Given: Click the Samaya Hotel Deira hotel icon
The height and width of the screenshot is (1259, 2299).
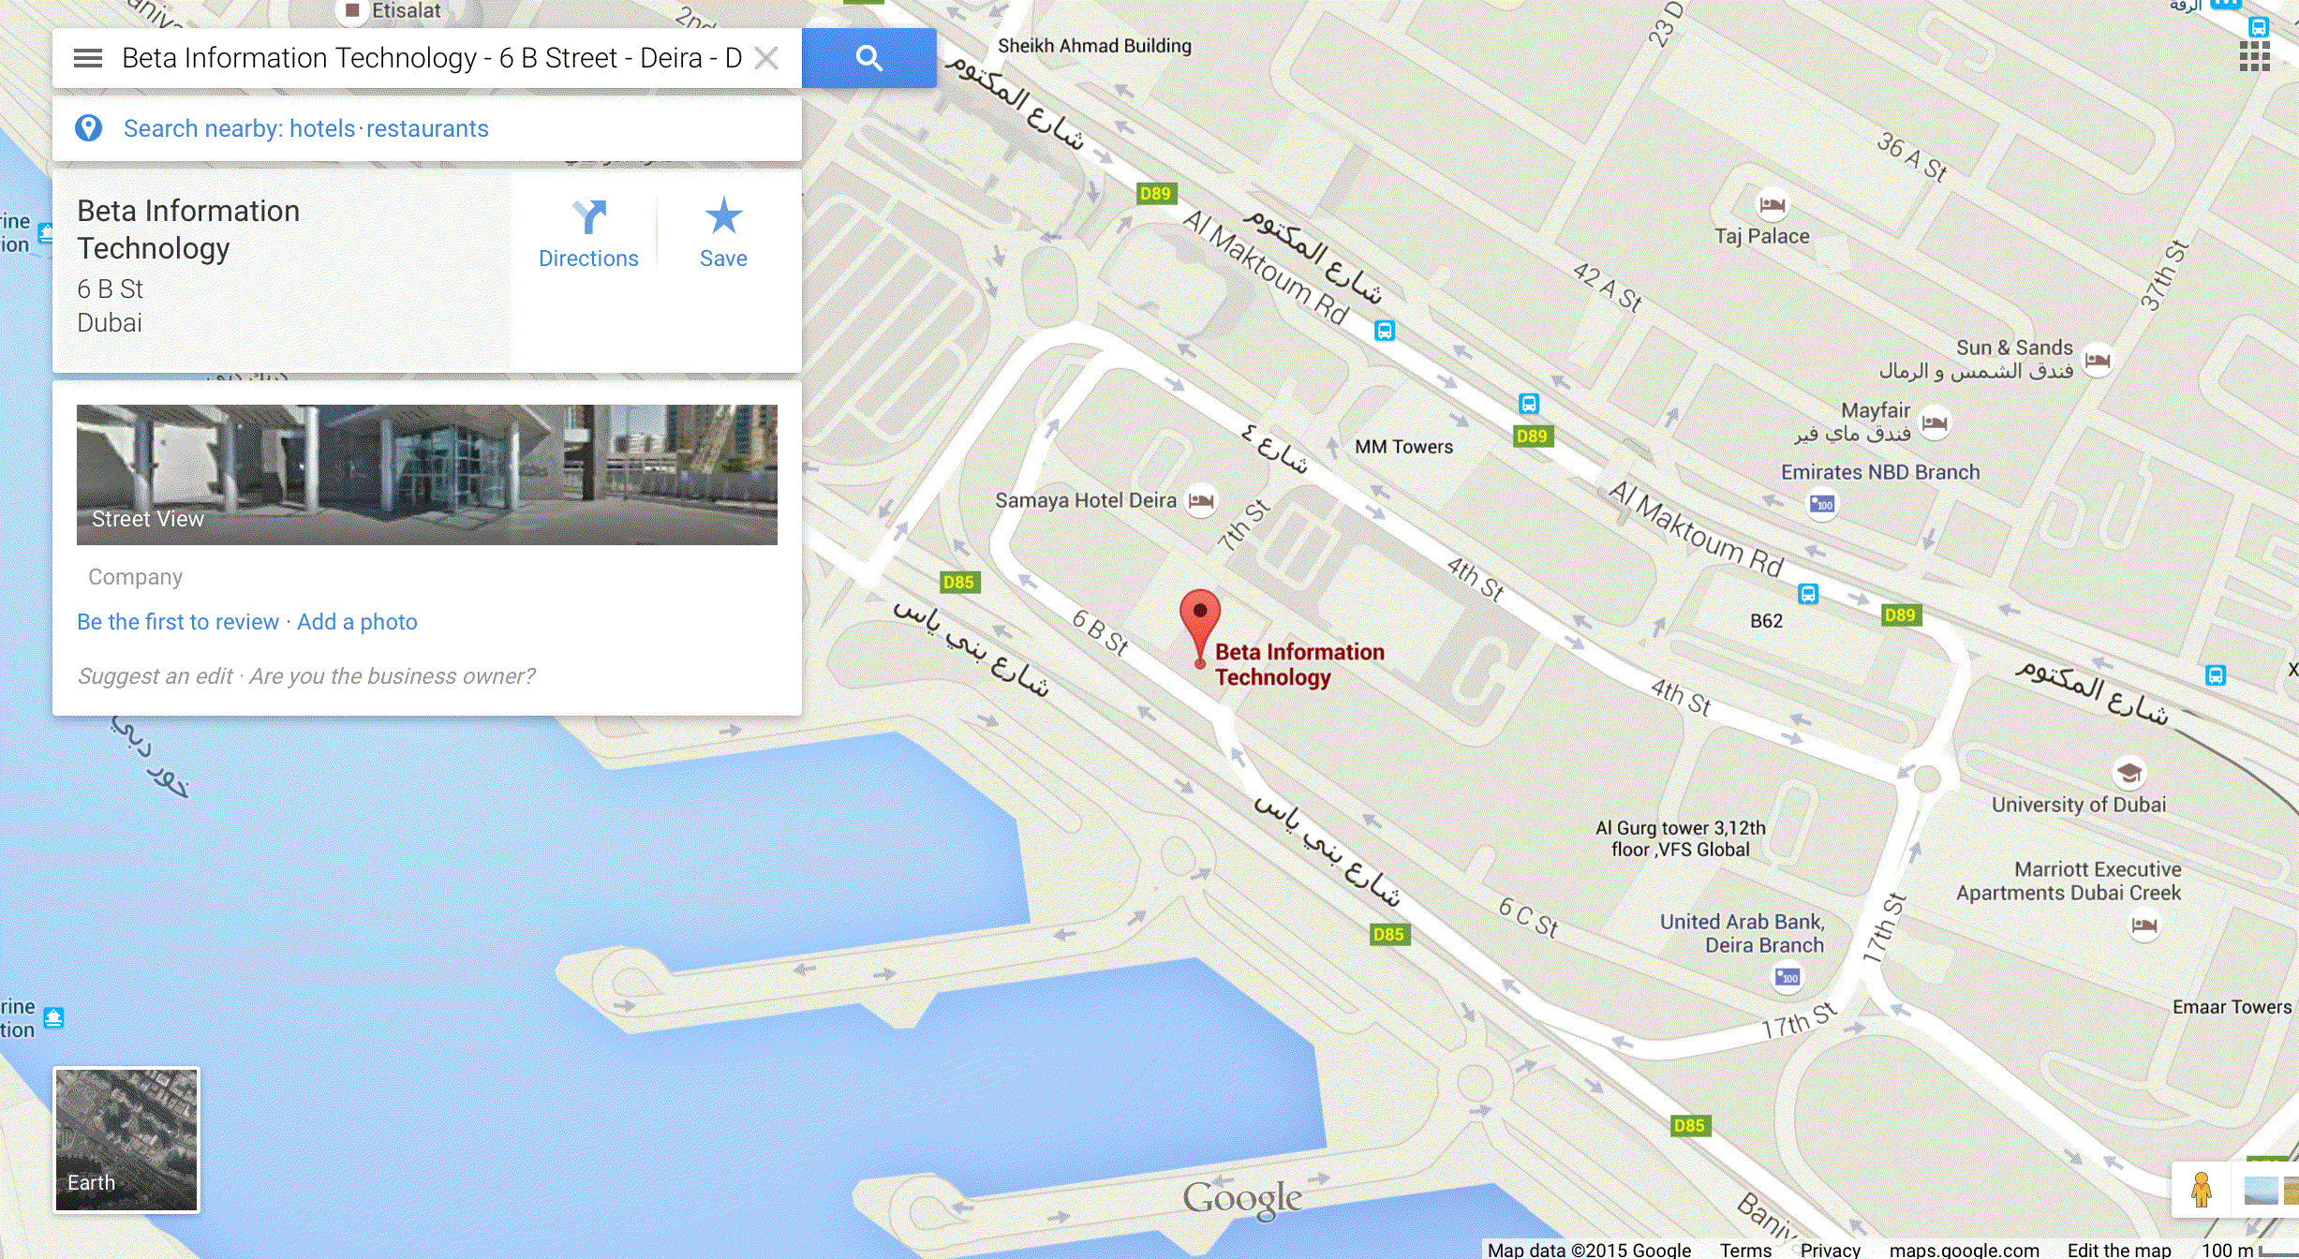Looking at the screenshot, I should pyautogui.click(x=1201, y=500).
